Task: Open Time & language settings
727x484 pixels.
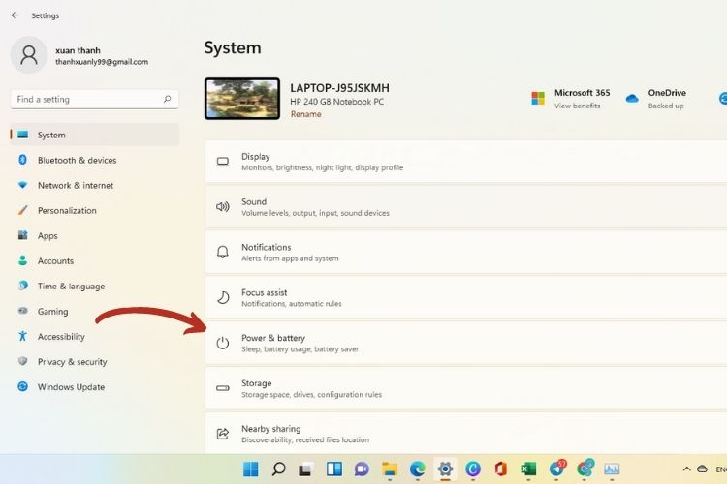Action: (x=95, y=287)
